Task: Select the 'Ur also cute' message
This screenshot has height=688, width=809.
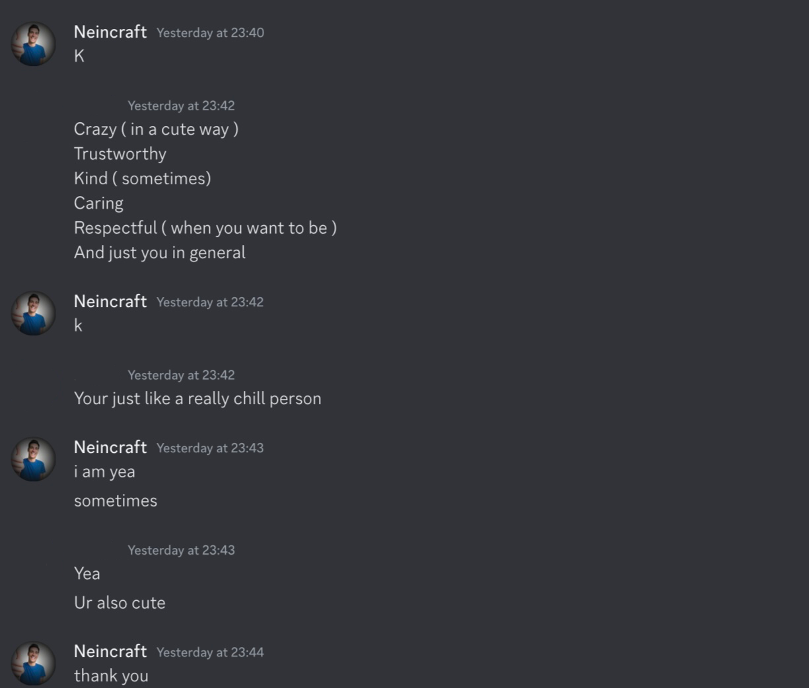Action: pos(120,603)
